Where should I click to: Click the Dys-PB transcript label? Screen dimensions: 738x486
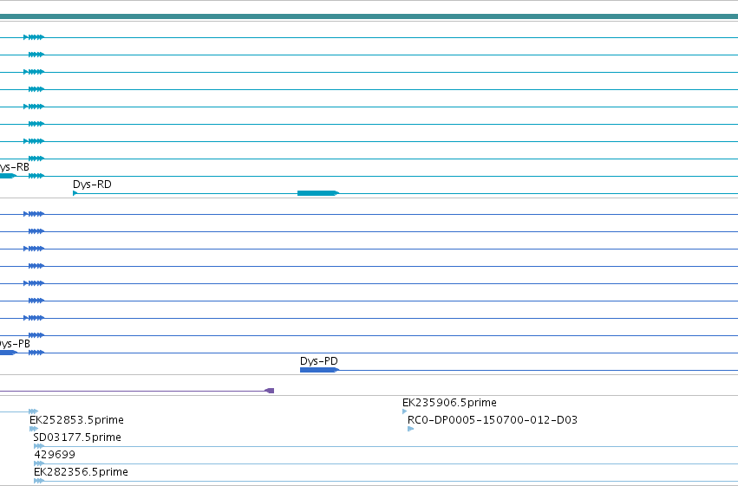click(14, 344)
